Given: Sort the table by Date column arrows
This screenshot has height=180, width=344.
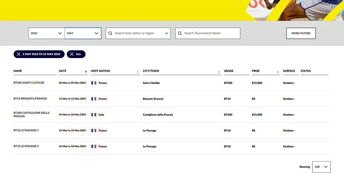Looking at the screenshot, I should [86, 72].
